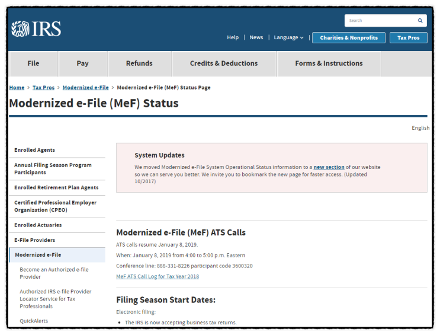The width and height of the screenshot is (440, 335).
Task: Click 'IRS is now accepting business' bullet
Action: [181, 323]
